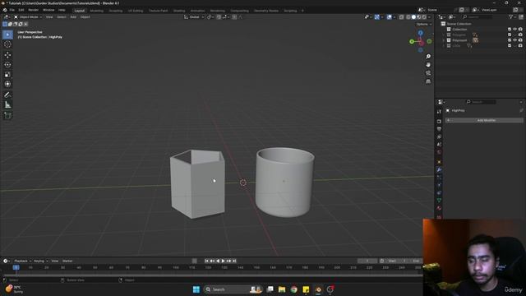The width and height of the screenshot is (526, 296).
Task: Toggle exclude checkbox on second outliner row
Action: tap(510, 35)
